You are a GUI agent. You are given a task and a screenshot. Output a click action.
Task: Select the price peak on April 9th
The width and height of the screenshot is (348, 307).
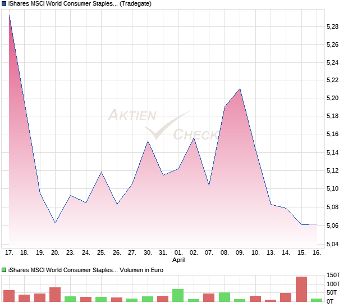[240, 89]
